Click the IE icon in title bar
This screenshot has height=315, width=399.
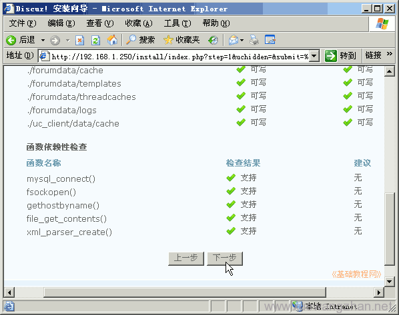click(9, 9)
